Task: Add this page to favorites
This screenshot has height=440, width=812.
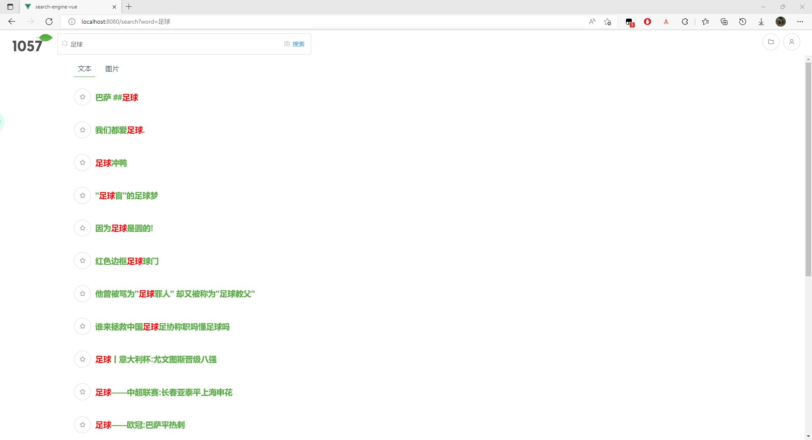Action: [608, 22]
